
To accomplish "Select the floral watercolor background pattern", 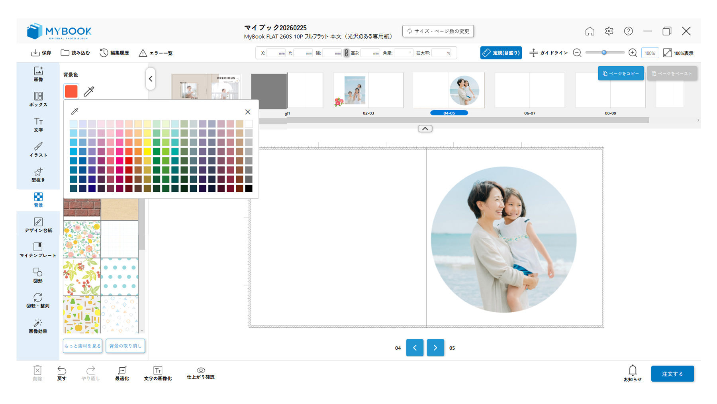I will coord(82,239).
